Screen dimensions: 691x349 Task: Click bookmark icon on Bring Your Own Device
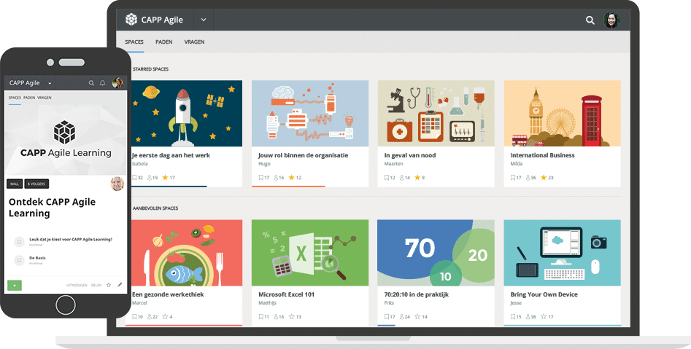[513, 317]
